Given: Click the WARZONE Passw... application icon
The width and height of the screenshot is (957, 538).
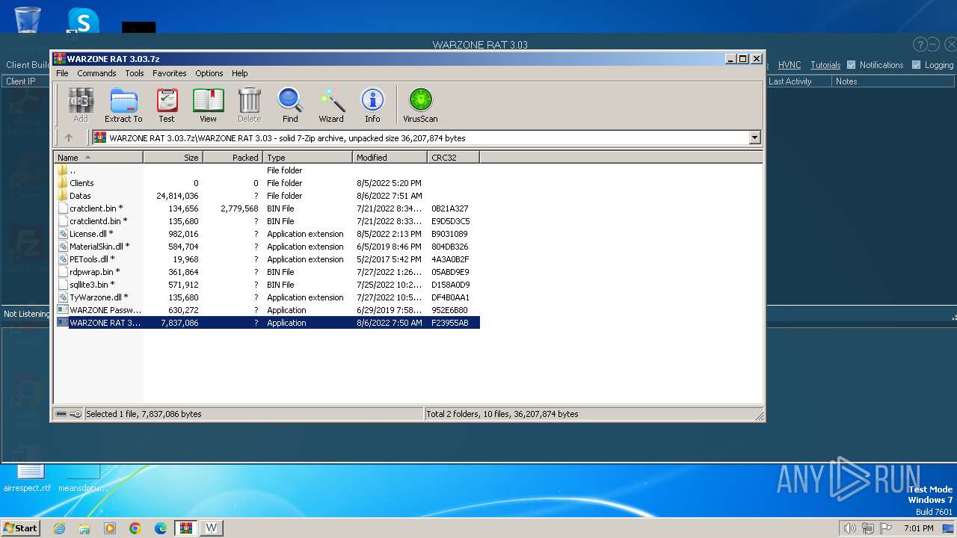Looking at the screenshot, I should [x=63, y=310].
